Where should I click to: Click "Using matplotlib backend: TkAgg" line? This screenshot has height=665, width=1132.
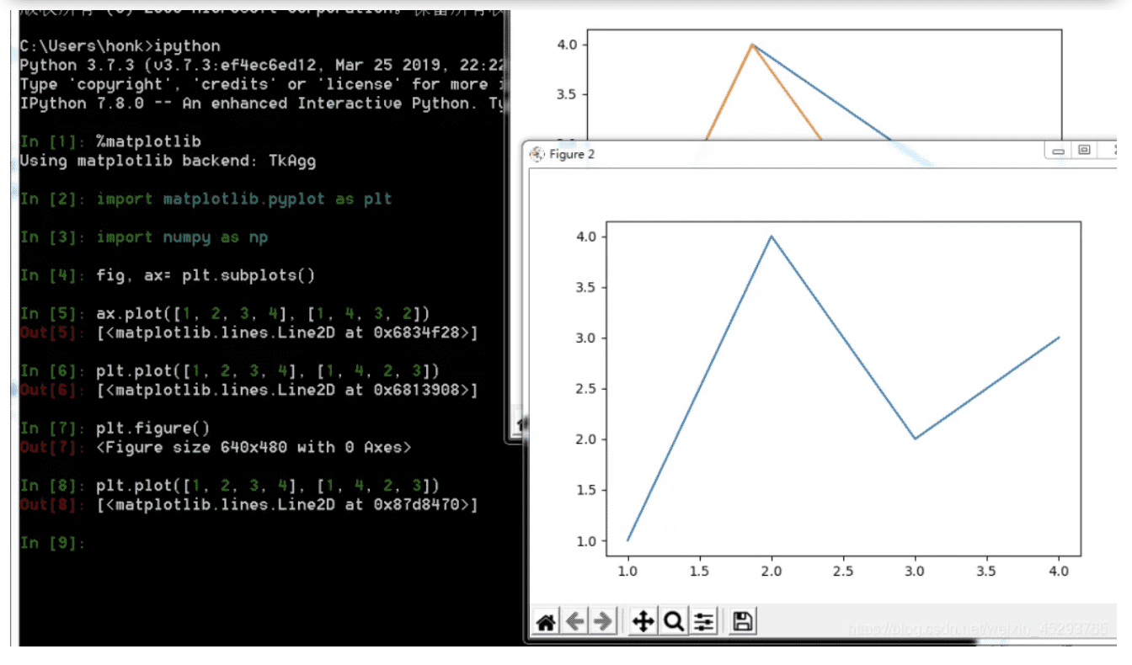(x=168, y=161)
